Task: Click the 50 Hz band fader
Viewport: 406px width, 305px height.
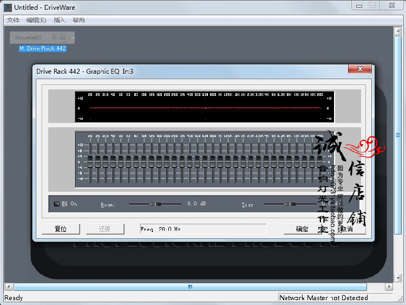Action: [121, 161]
